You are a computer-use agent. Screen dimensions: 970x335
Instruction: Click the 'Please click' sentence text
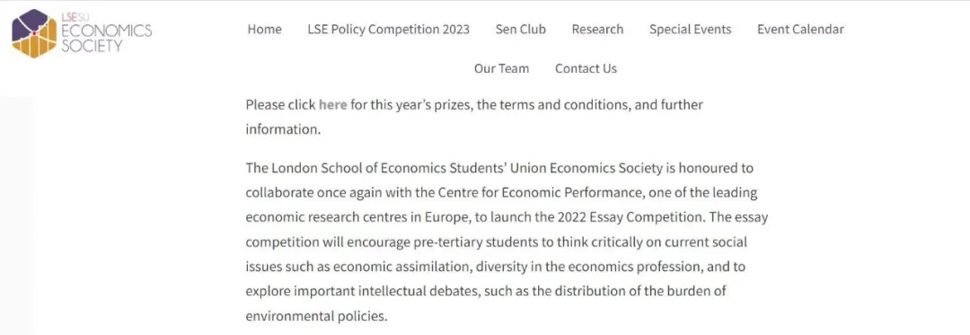[x=474, y=118]
